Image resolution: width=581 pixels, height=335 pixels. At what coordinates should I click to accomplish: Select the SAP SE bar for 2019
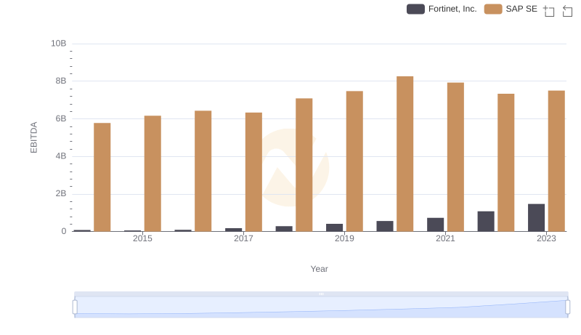coord(354,161)
